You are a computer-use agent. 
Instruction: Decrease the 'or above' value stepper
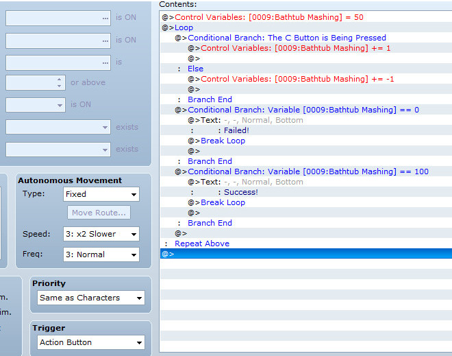[59, 86]
